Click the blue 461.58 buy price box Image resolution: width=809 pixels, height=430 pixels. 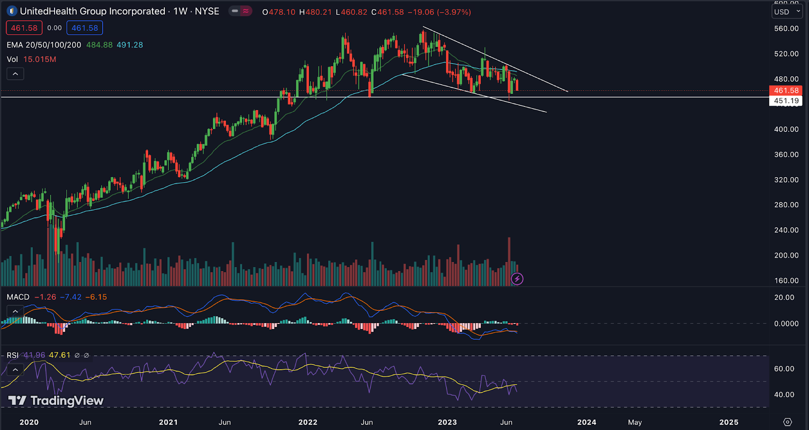(x=85, y=28)
